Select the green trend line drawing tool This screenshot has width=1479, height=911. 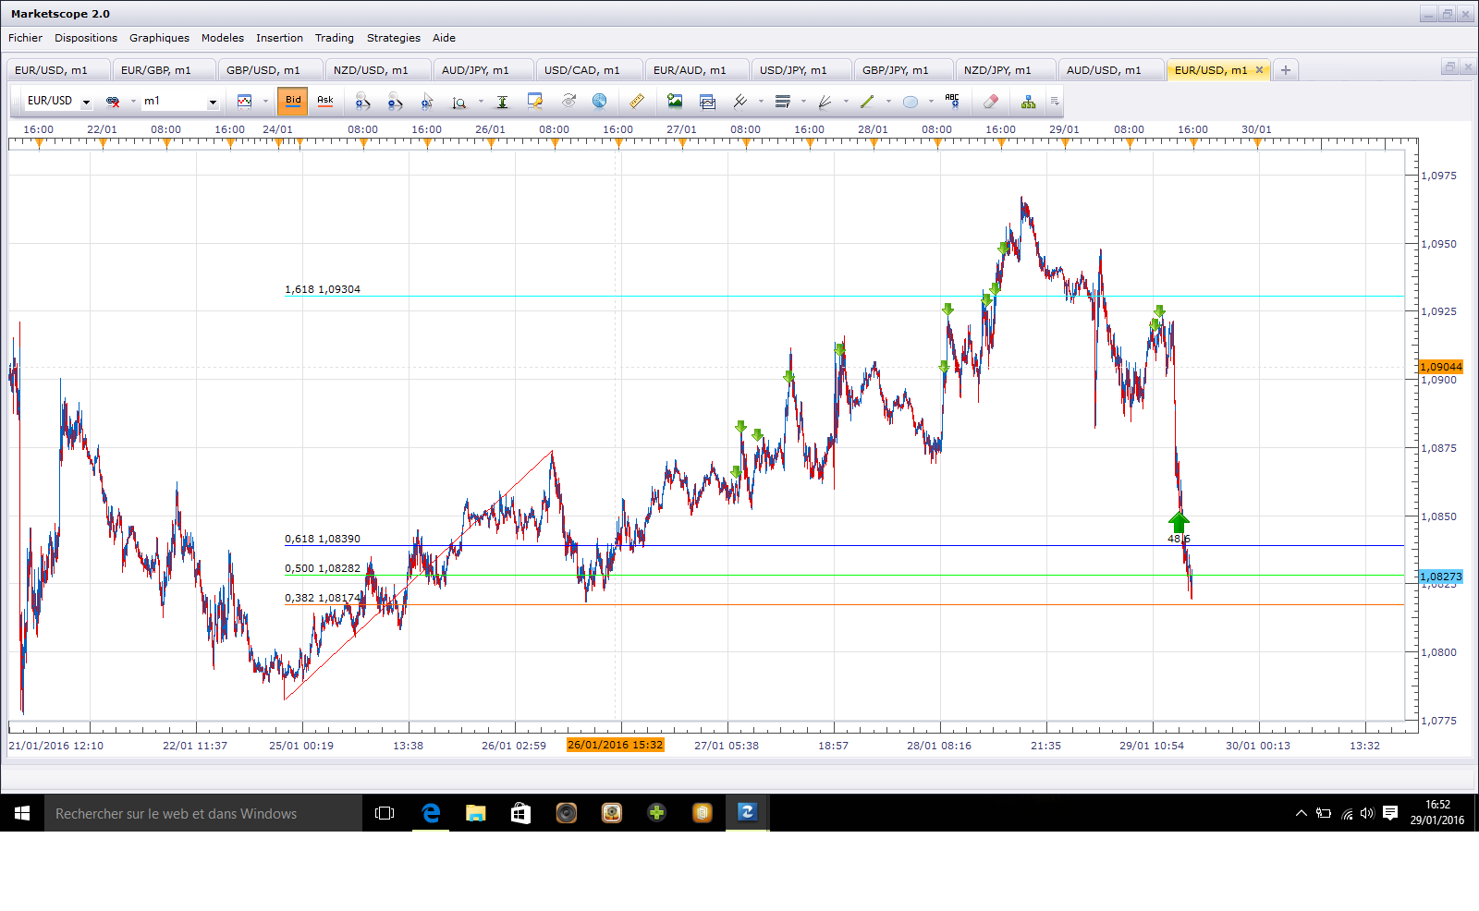click(866, 101)
